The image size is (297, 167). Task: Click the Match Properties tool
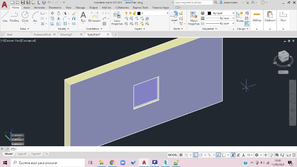194,18
